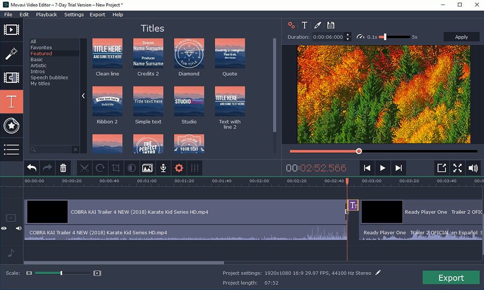Increase duration with the stepper arrow
484x290 pixels.
point(347,35)
